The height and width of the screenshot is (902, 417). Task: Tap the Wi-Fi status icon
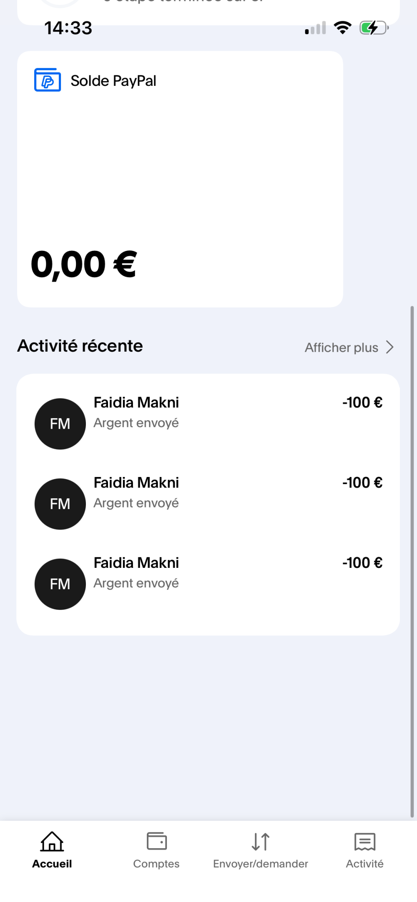click(x=343, y=28)
